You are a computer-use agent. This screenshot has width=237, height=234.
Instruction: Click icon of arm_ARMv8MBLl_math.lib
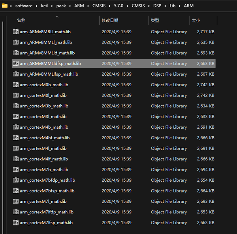(x=15, y=32)
